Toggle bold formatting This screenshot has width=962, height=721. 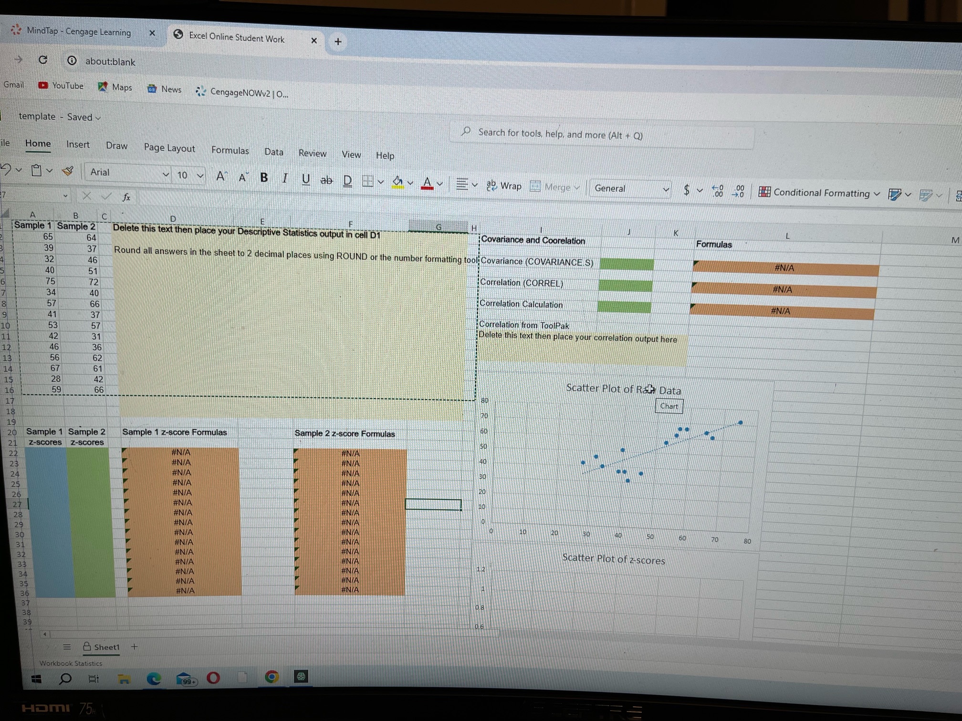[264, 177]
